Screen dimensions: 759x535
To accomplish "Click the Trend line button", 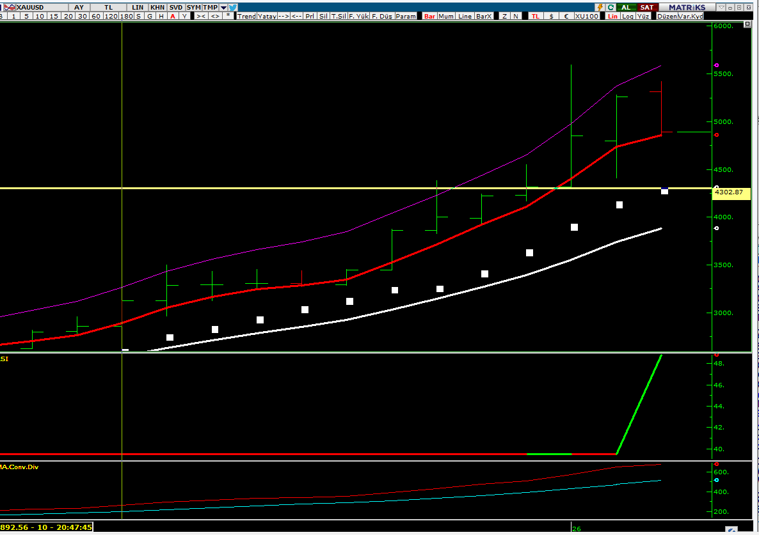I will [x=246, y=16].
